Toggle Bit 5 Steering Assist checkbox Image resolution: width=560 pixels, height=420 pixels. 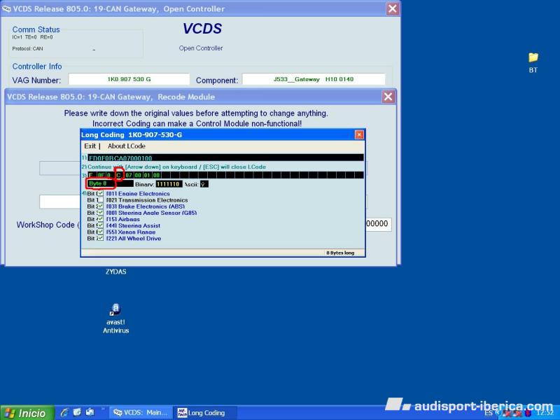pyautogui.click(x=101, y=225)
